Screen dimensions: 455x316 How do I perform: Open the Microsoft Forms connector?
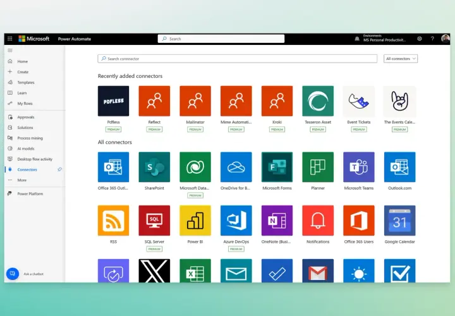click(x=277, y=167)
